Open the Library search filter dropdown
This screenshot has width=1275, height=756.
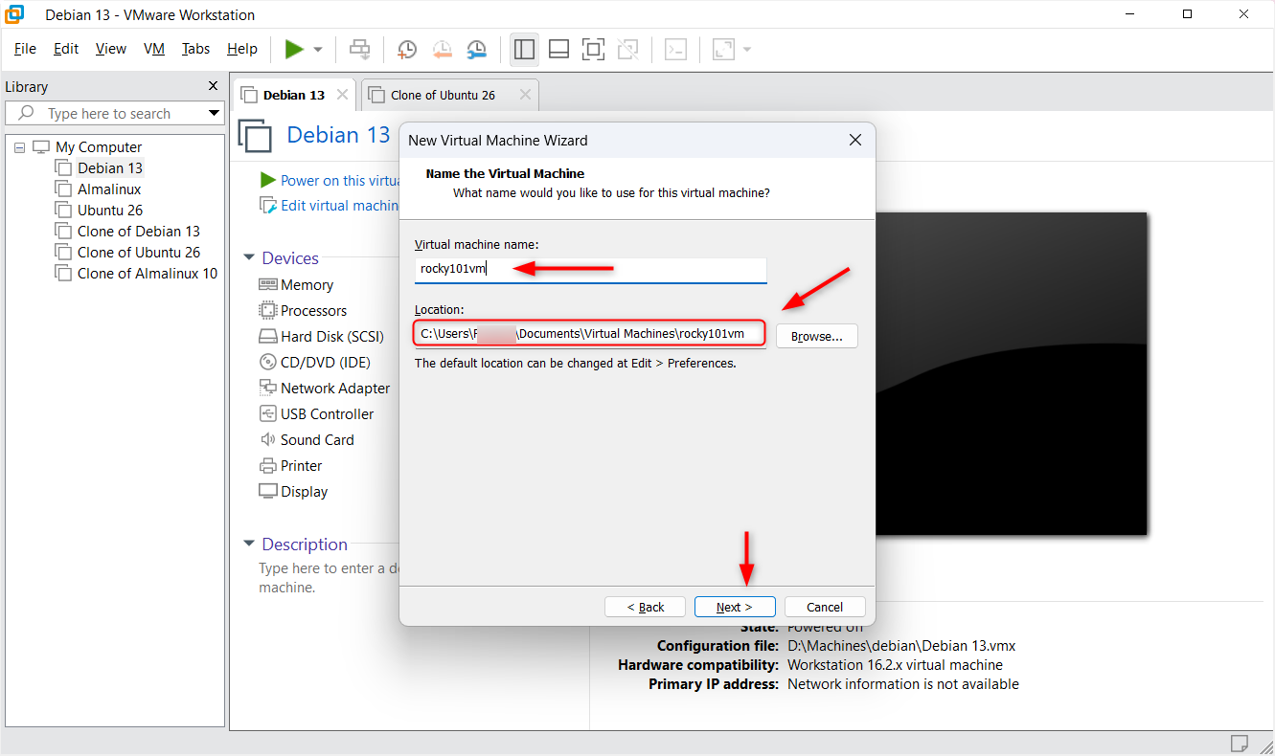pos(215,114)
